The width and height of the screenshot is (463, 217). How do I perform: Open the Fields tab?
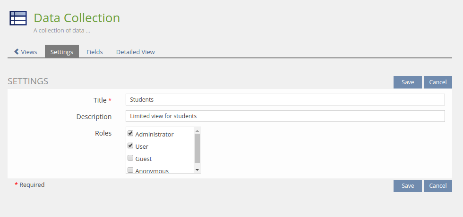point(94,52)
